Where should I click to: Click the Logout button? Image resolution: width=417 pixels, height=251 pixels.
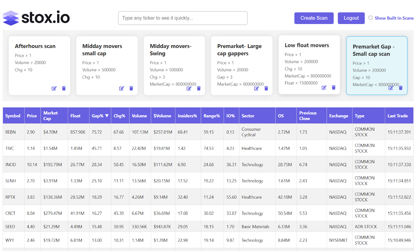point(351,18)
